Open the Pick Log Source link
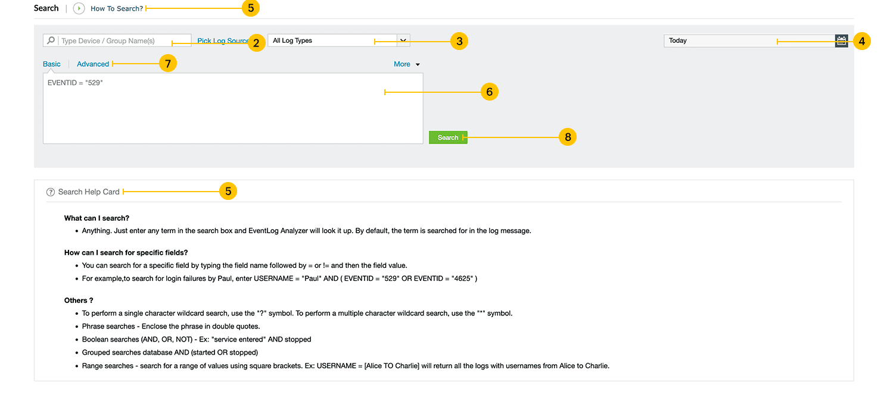The height and width of the screenshot is (407, 887). click(x=223, y=40)
